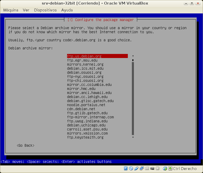Click the keyboard capture green arrow icon
This screenshot has width=203, height=173.
[170, 168]
